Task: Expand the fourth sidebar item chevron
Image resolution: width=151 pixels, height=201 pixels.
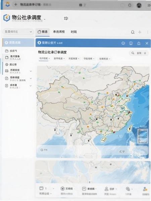Action: [x=31, y=71]
